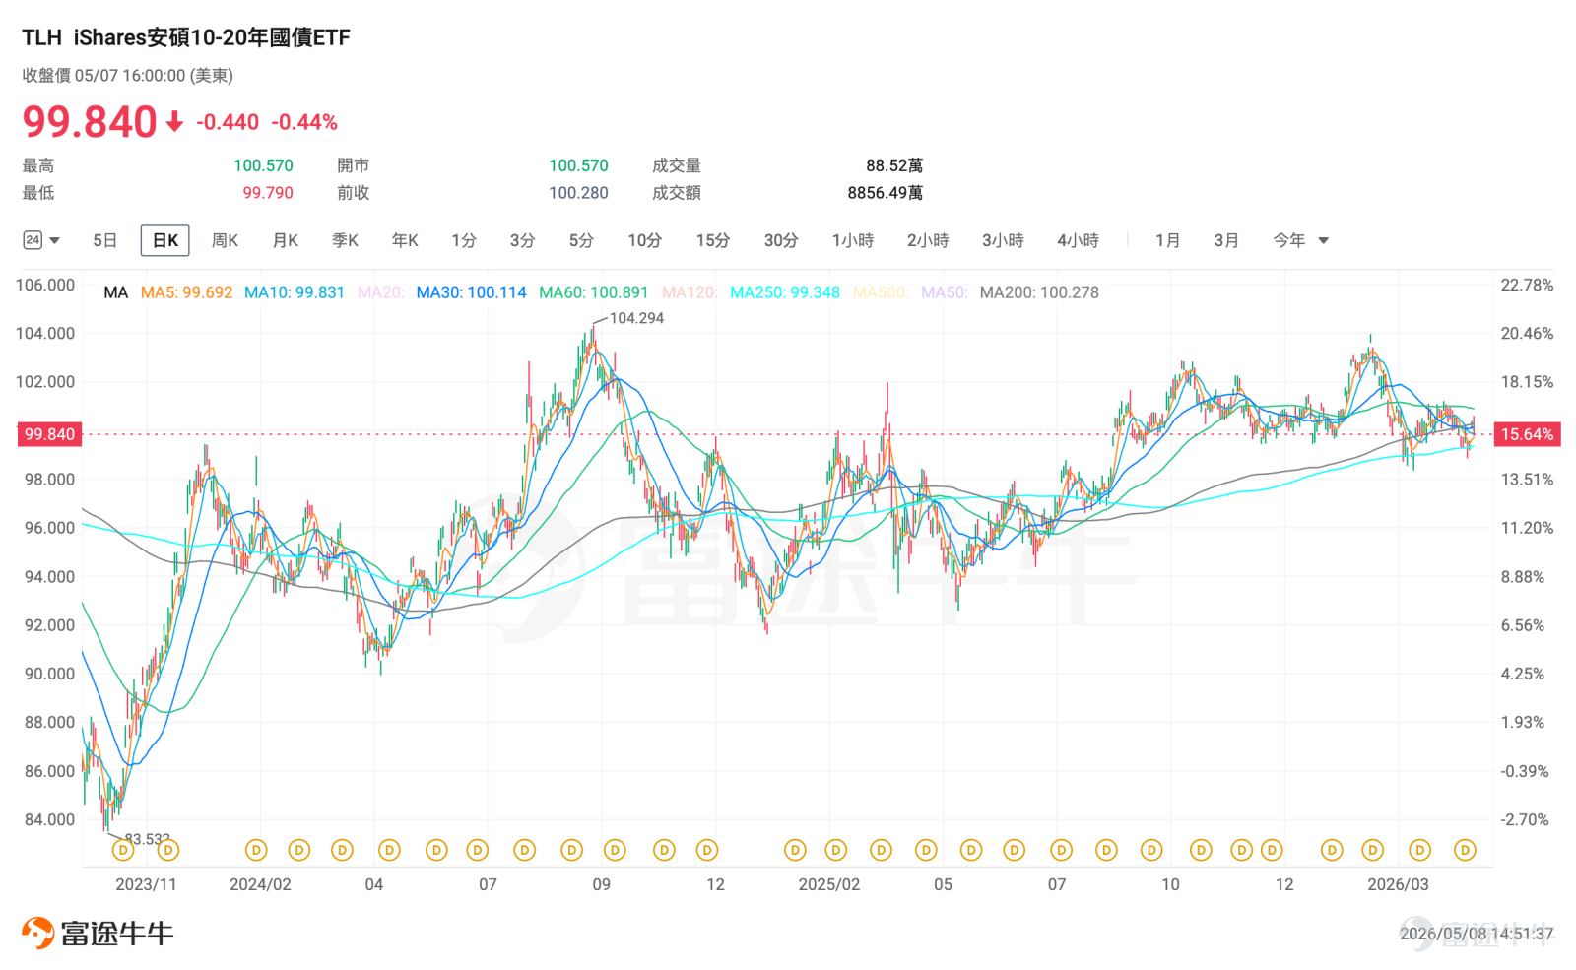
Task: Click the 收盤價 05/07 16:00:00 timestamp
Action: click(x=128, y=76)
